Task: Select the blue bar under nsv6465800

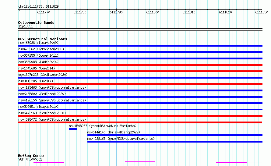Action: click(140, 97)
